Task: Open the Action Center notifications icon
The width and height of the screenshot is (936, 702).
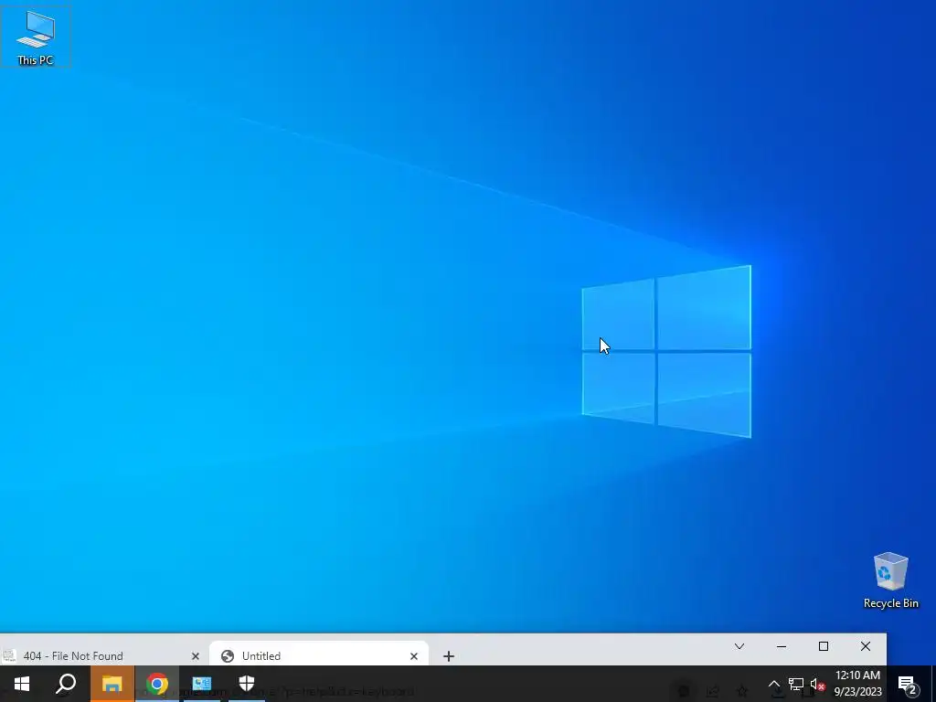Action: 908,685
